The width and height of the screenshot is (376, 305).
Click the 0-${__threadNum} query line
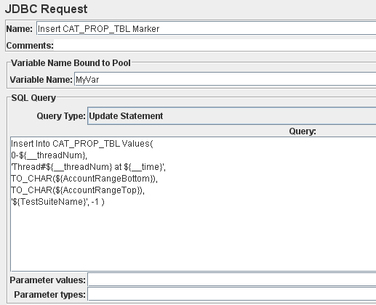click(49, 155)
